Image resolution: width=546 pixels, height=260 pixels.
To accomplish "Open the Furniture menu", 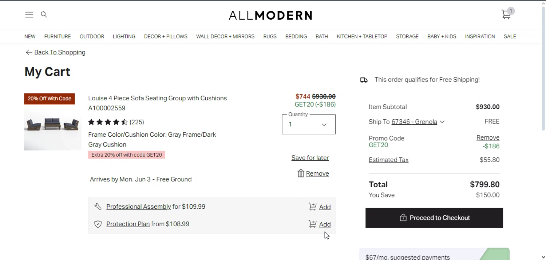I will point(58,36).
